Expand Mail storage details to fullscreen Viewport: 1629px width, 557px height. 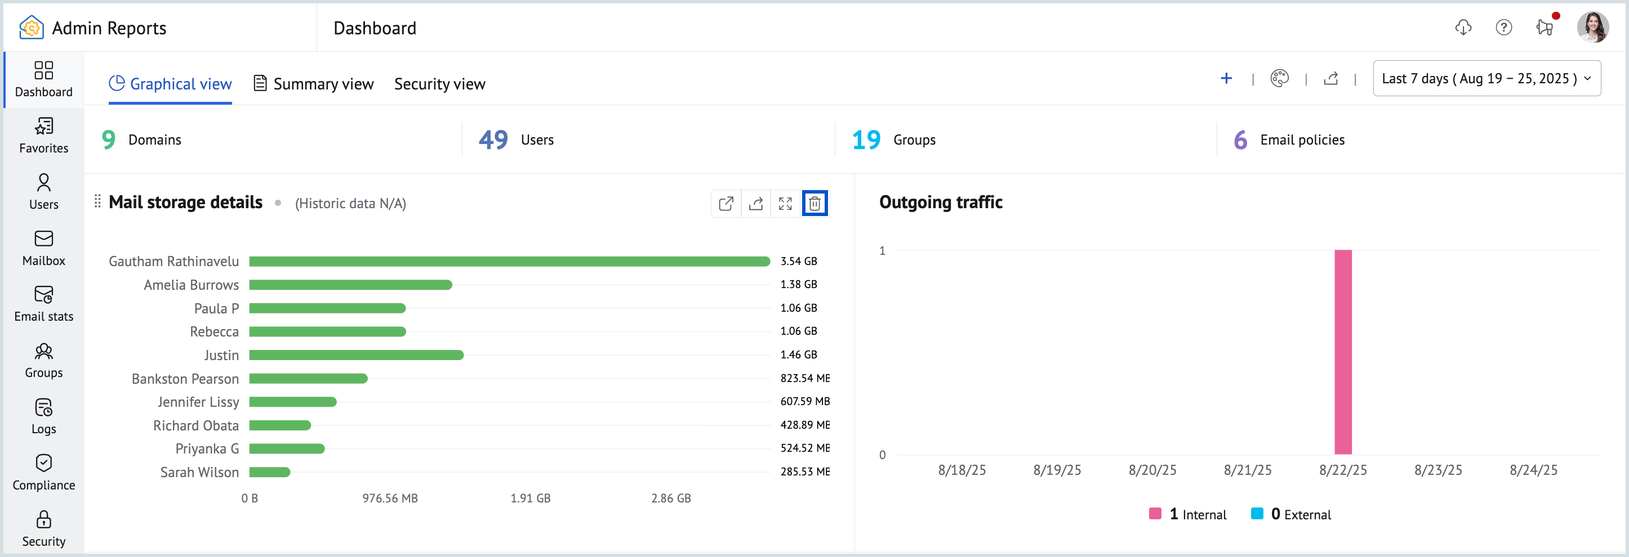tap(785, 203)
